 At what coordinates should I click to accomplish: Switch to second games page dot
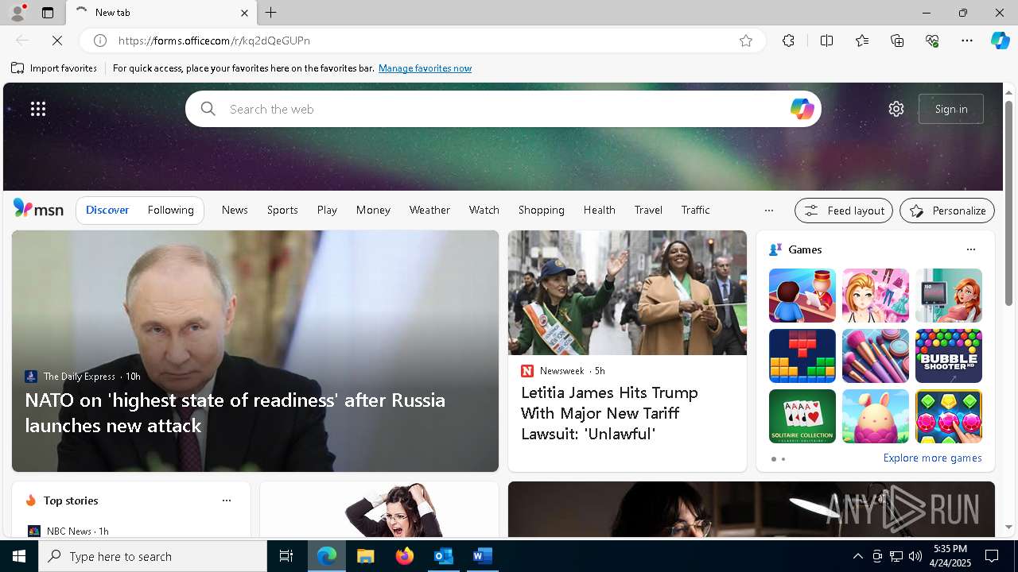pos(783,459)
